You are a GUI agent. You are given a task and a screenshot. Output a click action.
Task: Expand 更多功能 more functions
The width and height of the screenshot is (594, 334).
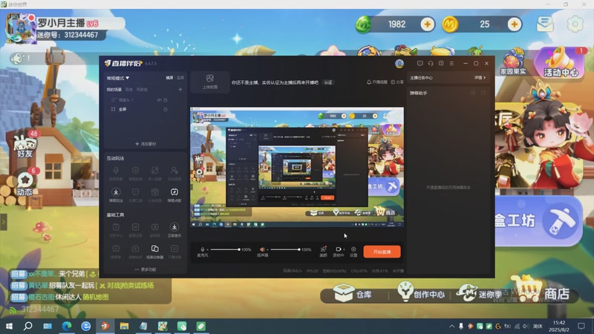(x=145, y=269)
